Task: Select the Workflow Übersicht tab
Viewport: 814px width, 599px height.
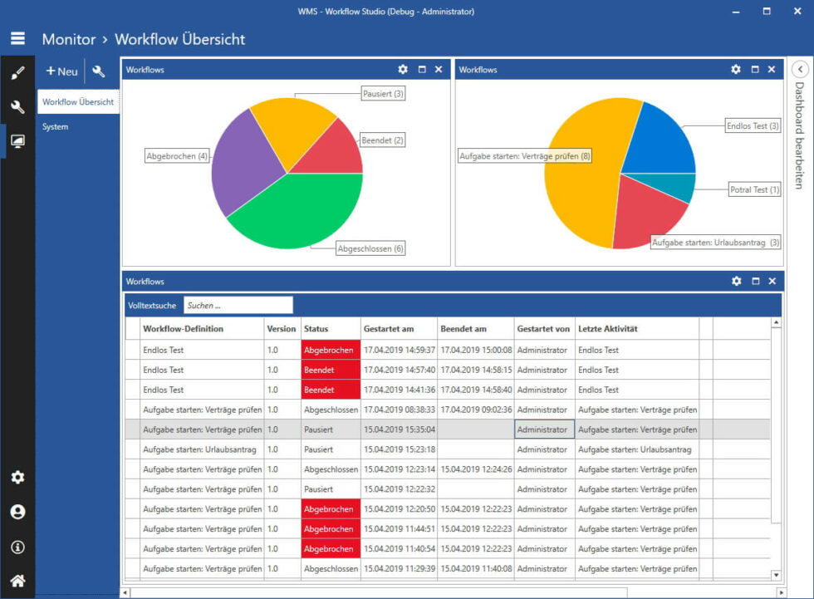Action: 79,101
